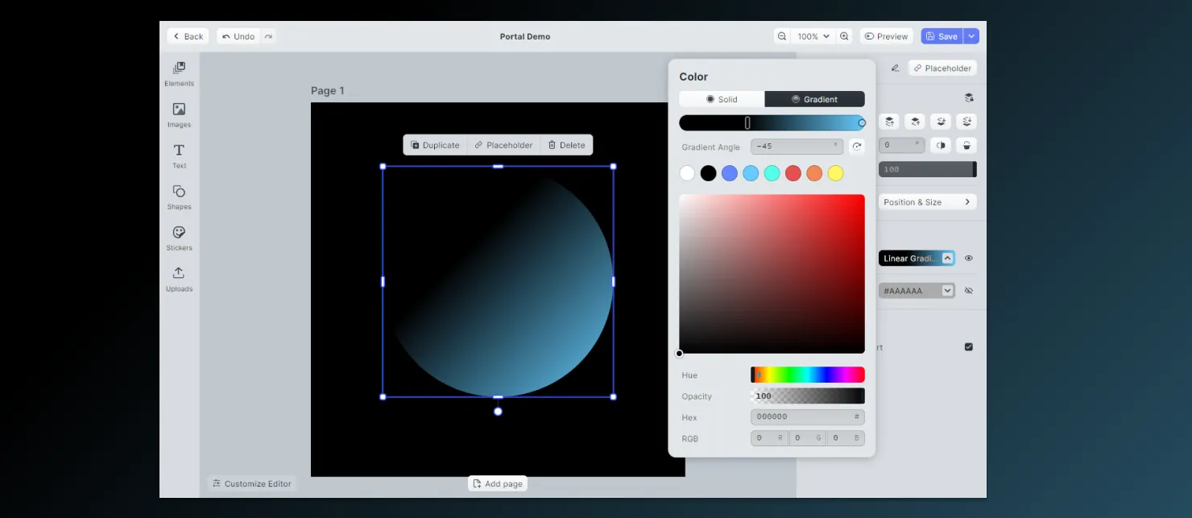Click the Placeholder button in right panel
The image size is (1192, 518).
[x=942, y=68]
